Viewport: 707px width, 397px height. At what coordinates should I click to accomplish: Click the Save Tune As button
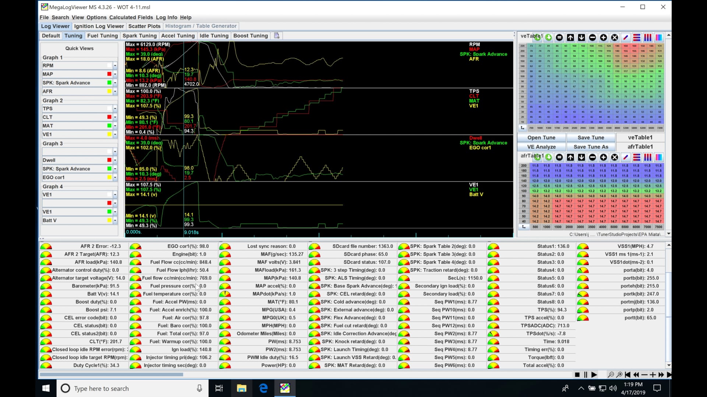[x=591, y=147]
